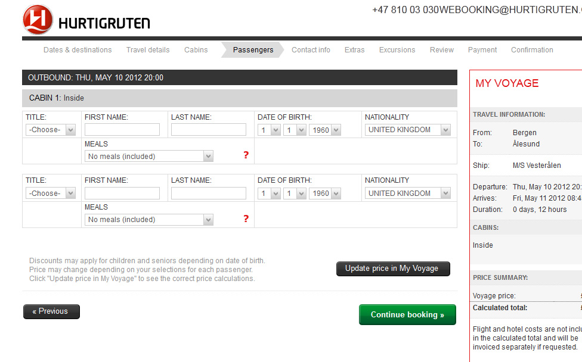
Task: Focus first passenger First Name field
Action: point(122,130)
